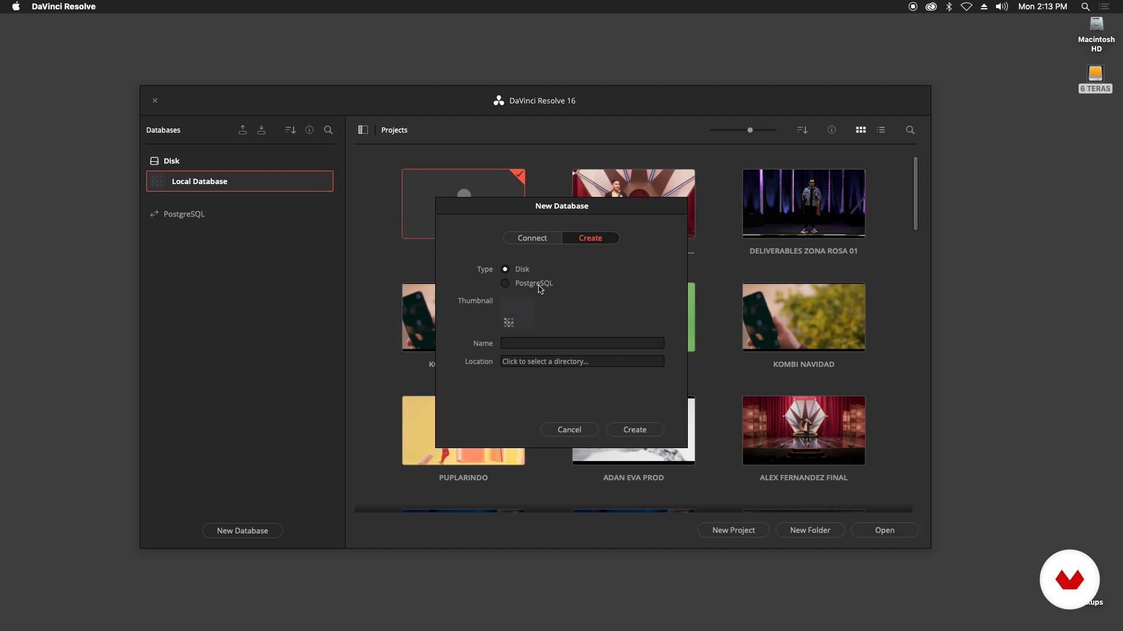Select the Local Database entry
1123x631 pixels.
(240, 181)
